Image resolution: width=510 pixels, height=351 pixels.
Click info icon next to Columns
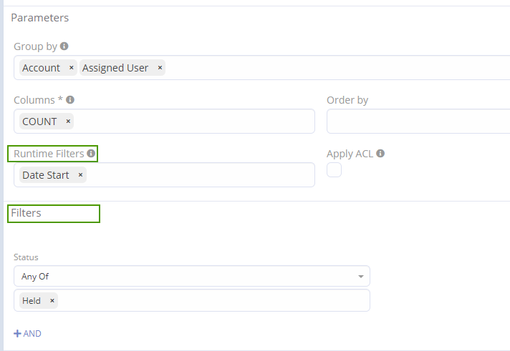pos(70,100)
